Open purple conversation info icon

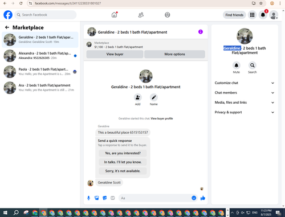coord(201,32)
